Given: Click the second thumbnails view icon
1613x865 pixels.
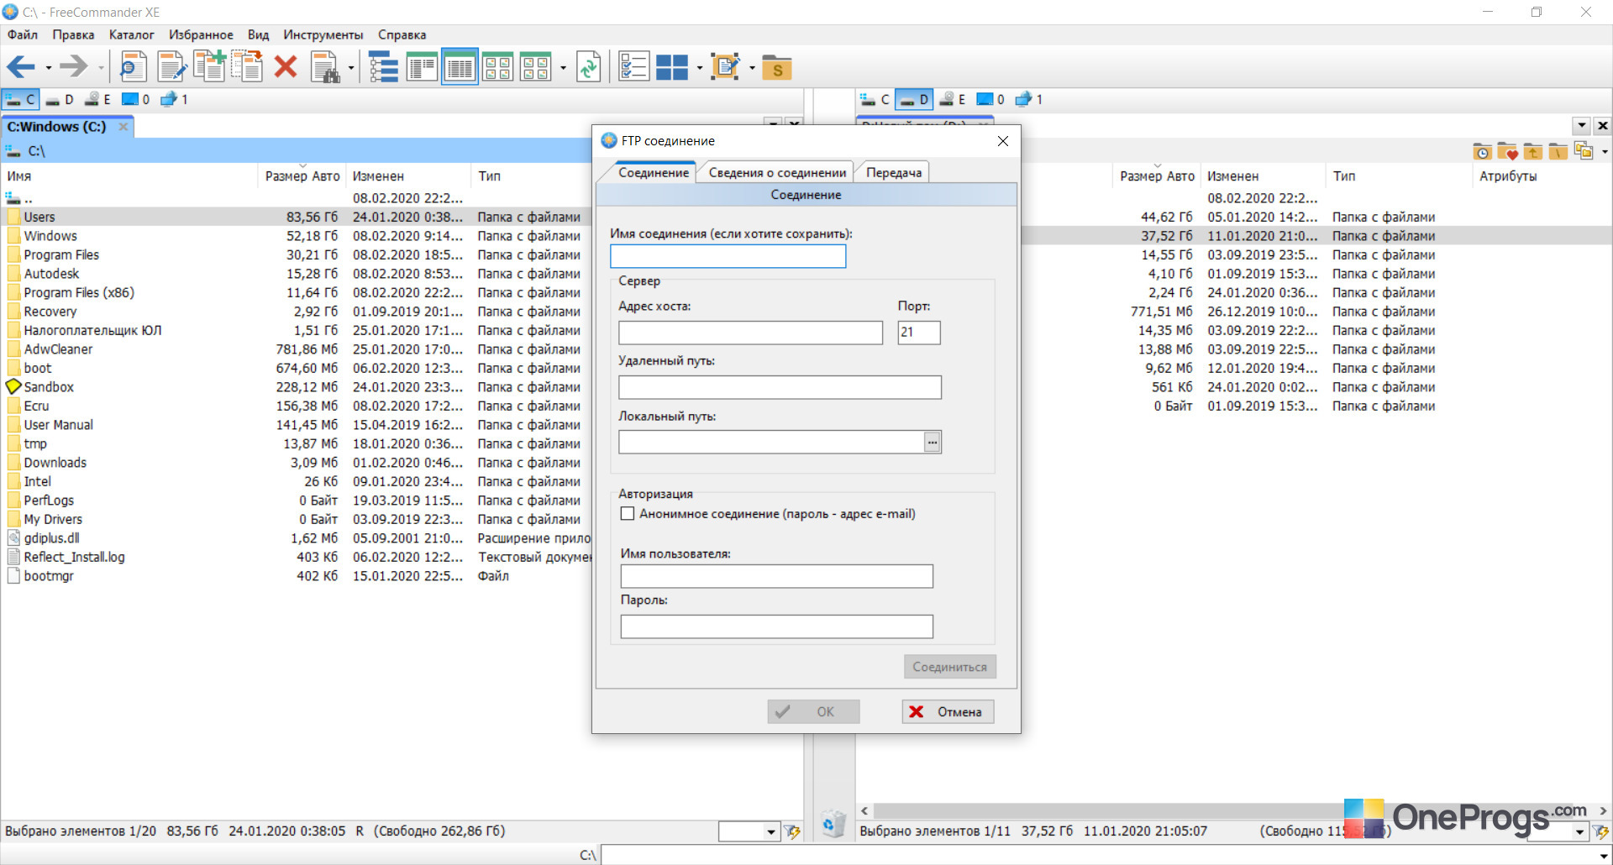Looking at the screenshot, I should 535,67.
